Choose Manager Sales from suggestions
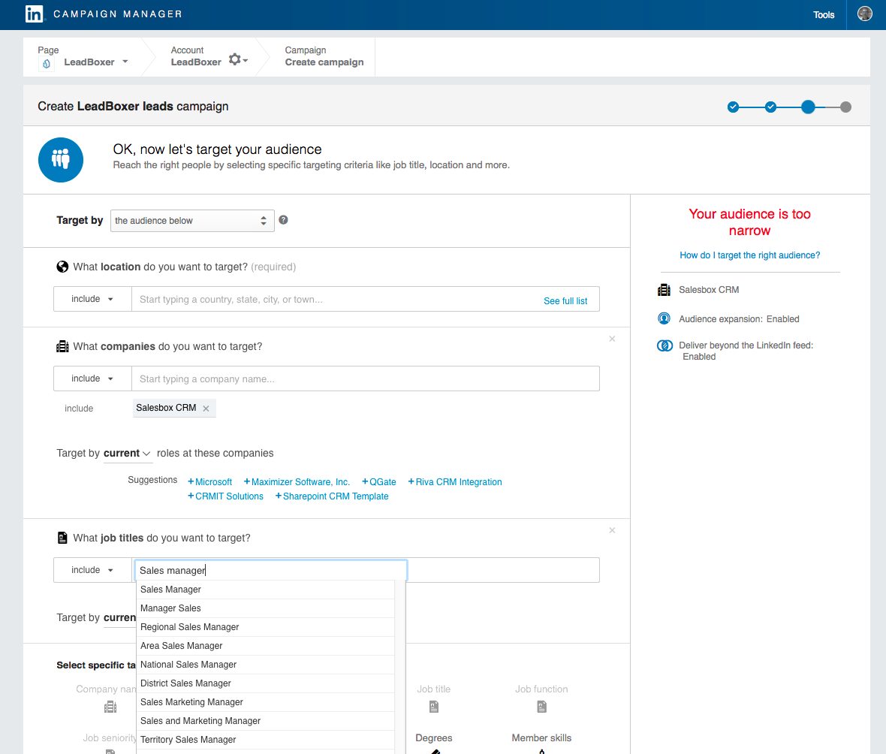Screen dimensions: 886x754 pos(266,608)
